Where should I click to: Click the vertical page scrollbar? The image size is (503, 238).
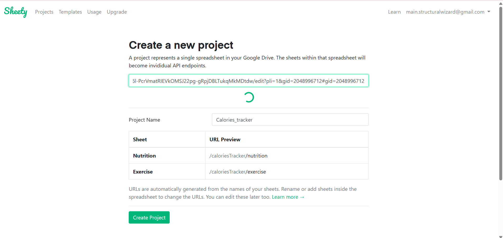pos(501,93)
